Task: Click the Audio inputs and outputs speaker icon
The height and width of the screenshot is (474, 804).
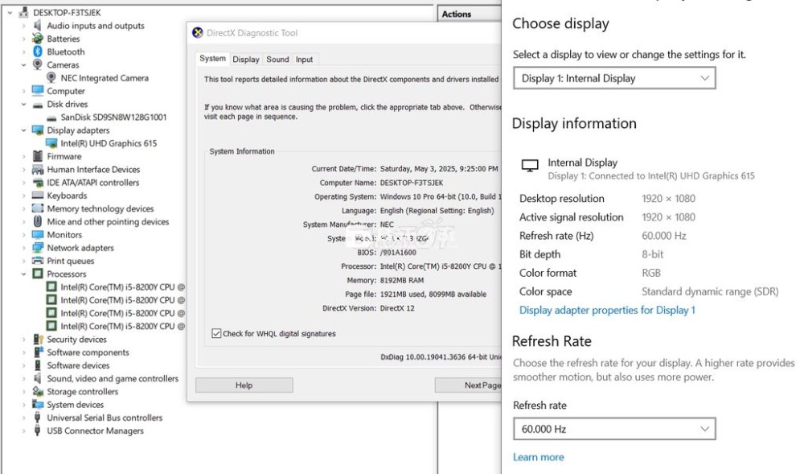Action: (x=38, y=25)
